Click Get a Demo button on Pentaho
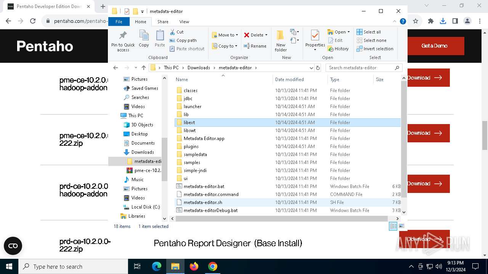The image size is (488, 274). 434,46
